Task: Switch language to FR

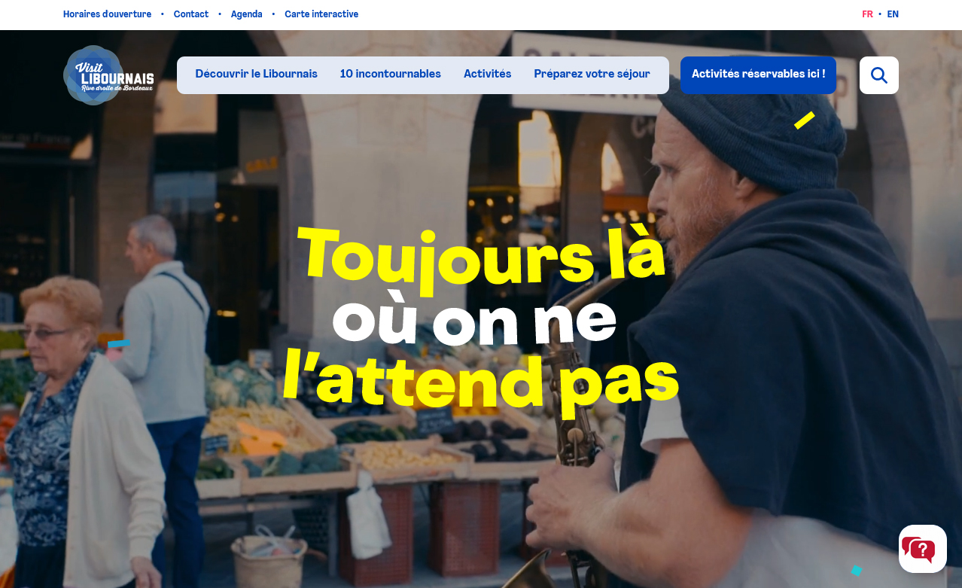Action: coord(867,14)
